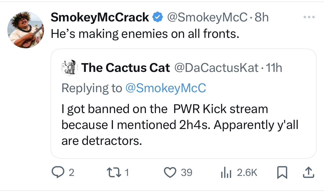This screenshot has width=324, height=194.
Task: Click the retweet arrows icon
Action: coord(114,172)
